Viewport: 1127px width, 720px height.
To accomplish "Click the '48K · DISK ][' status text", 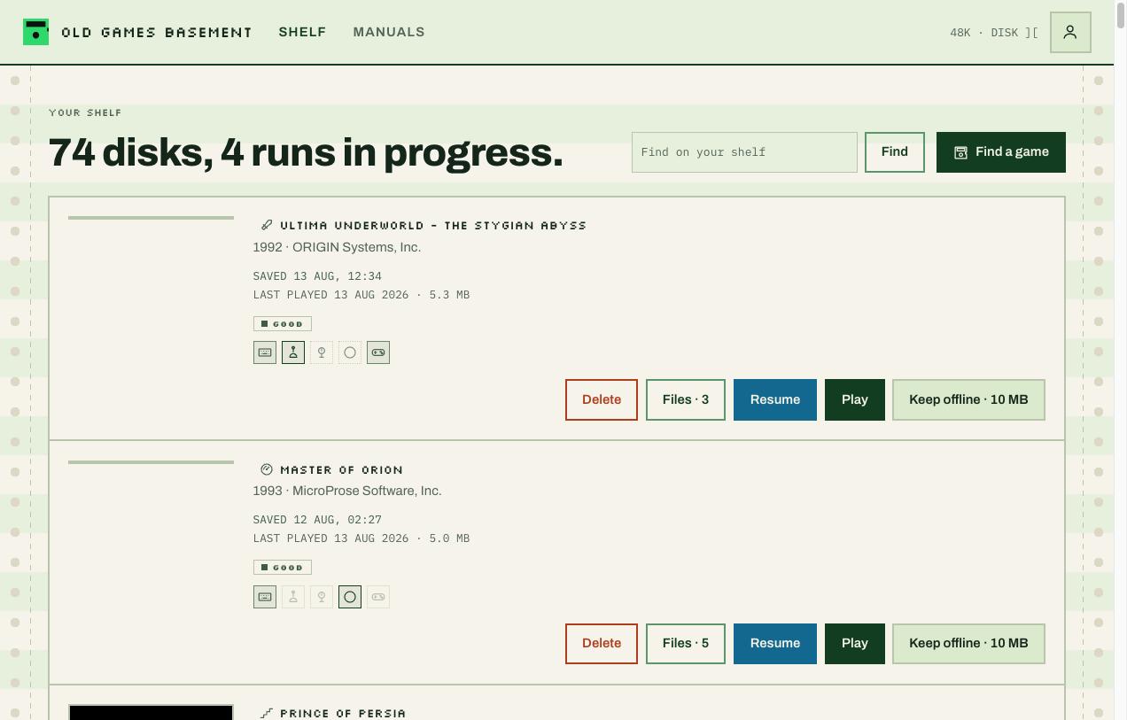I will (994, 33).
